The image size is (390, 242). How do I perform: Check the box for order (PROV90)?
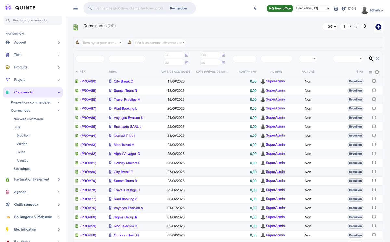[374, 81]
